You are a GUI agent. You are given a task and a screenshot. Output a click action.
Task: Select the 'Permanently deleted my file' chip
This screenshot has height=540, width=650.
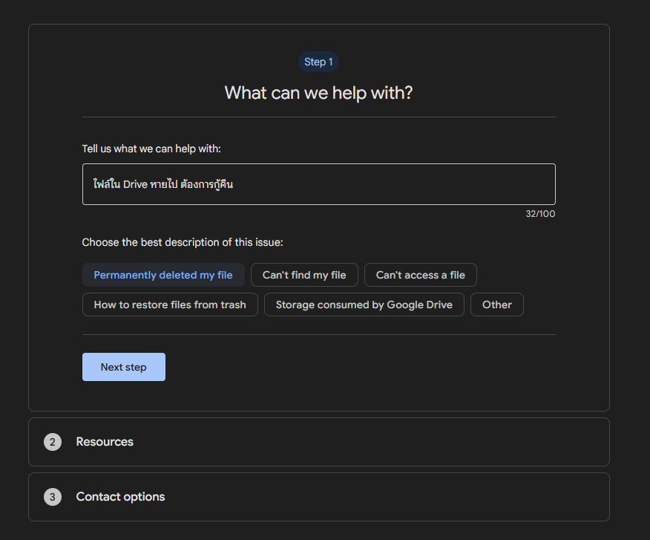tap(163, 275)
